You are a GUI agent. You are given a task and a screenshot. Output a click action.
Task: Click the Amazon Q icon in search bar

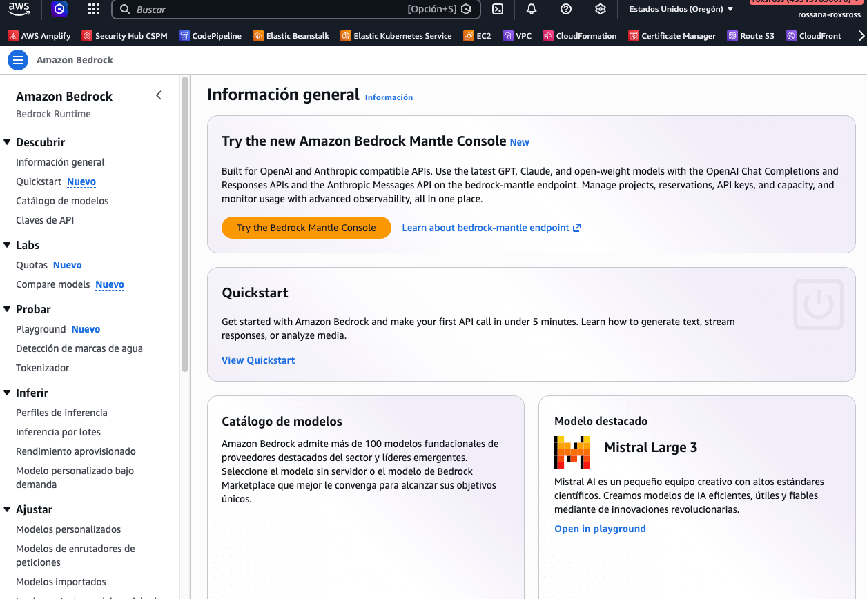pyautogui.click(x=466, y=10)
